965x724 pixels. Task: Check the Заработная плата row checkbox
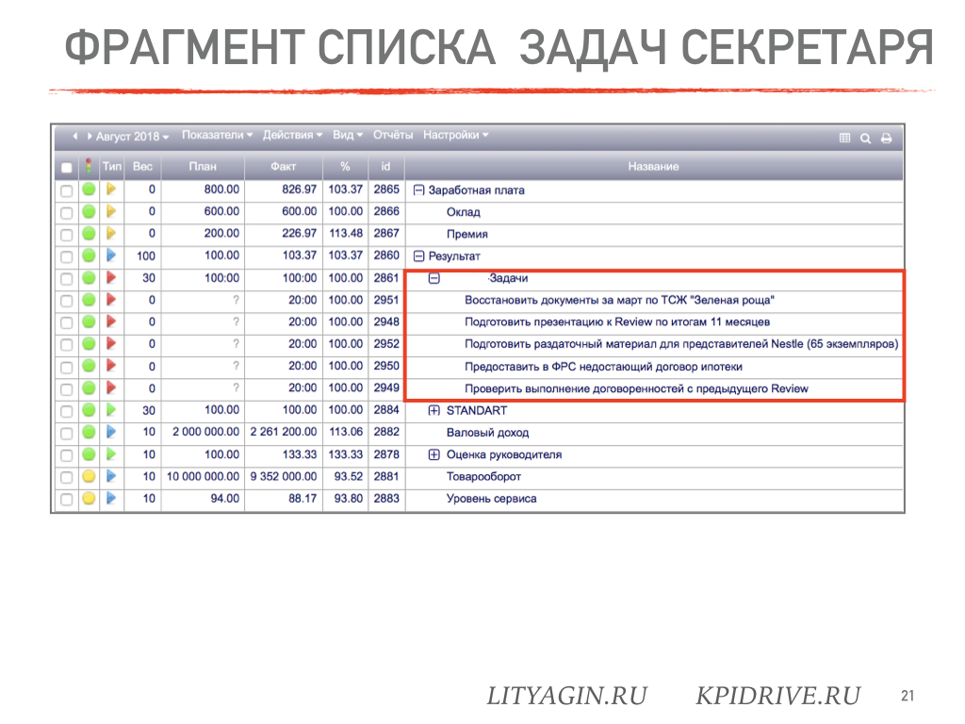(x=67, y=190)
